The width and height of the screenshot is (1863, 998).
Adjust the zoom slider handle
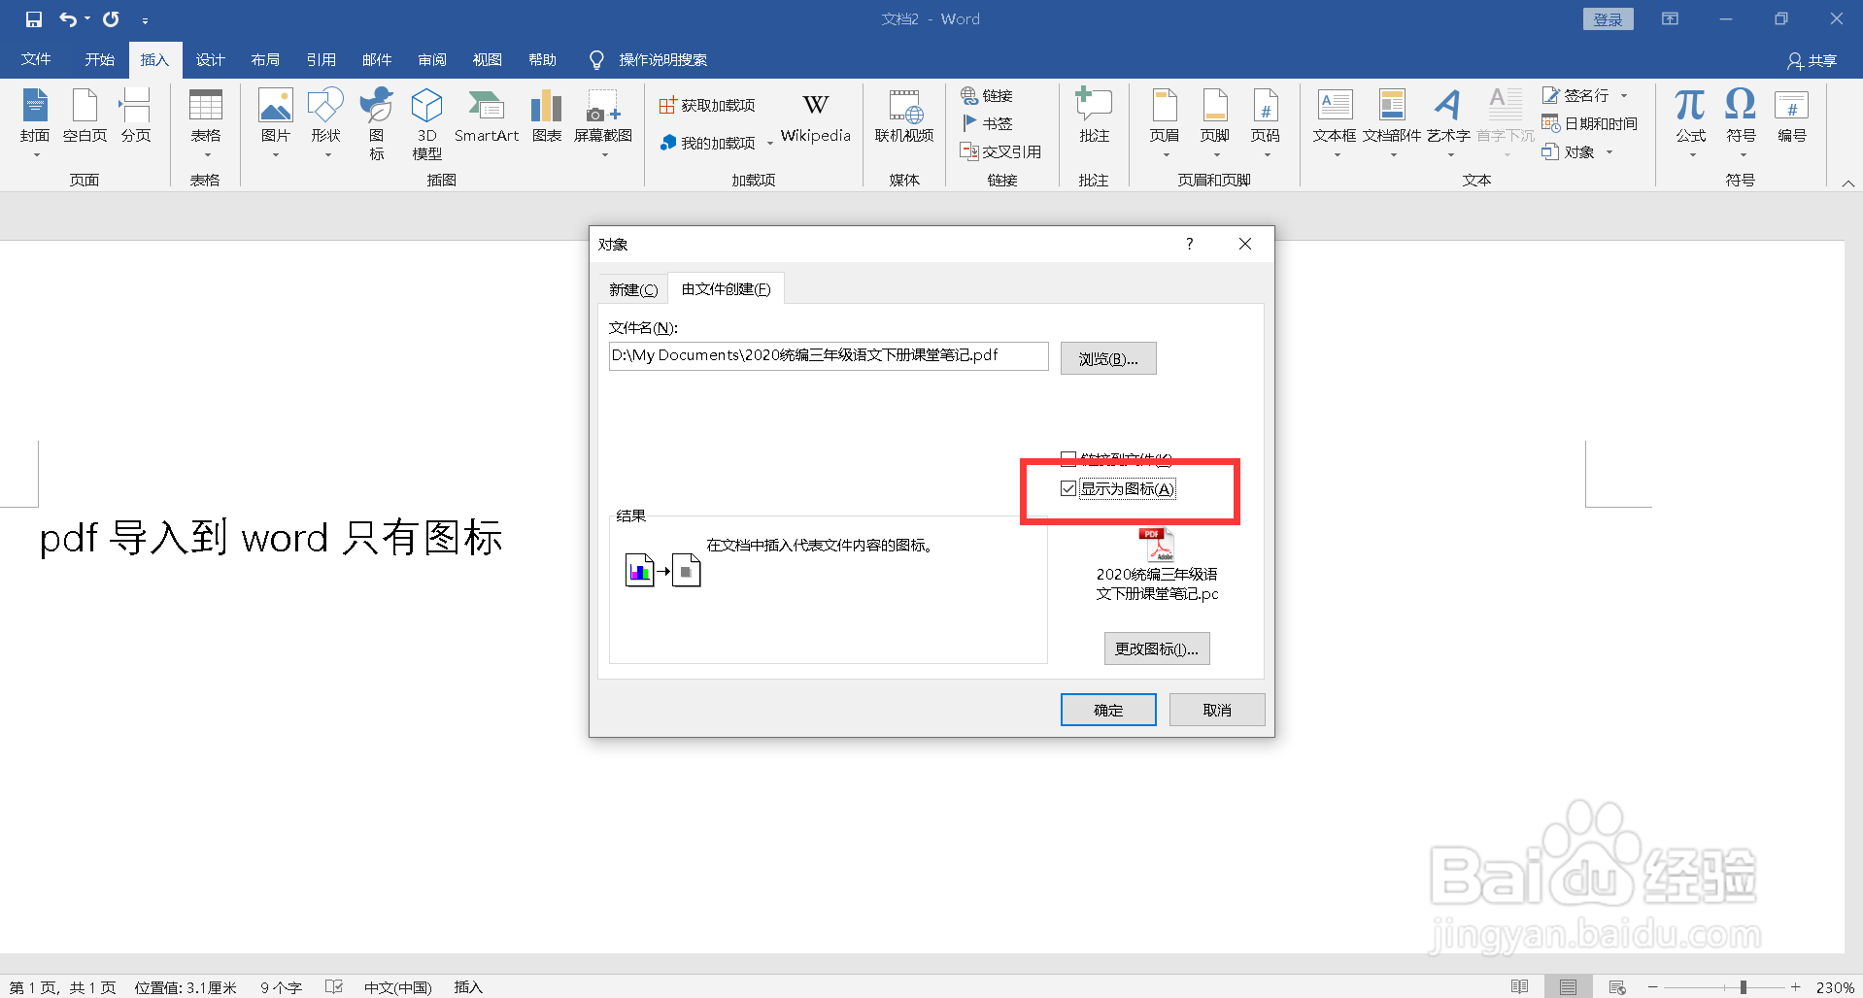1744,987
